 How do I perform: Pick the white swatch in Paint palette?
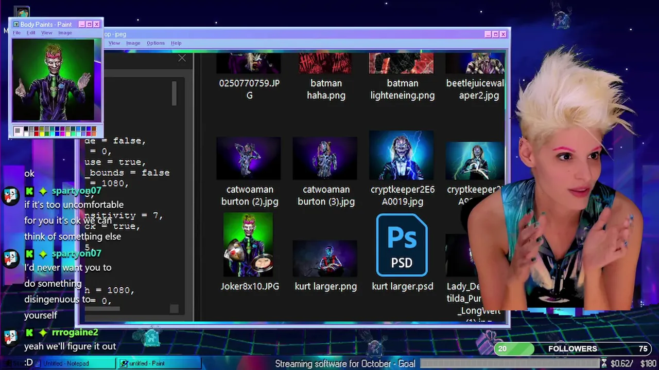tap(26, 134)
